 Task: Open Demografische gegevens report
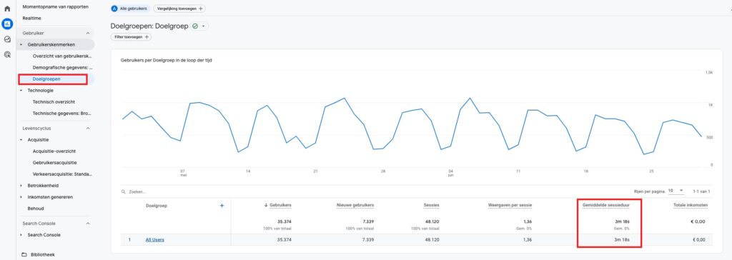point(63,68)
